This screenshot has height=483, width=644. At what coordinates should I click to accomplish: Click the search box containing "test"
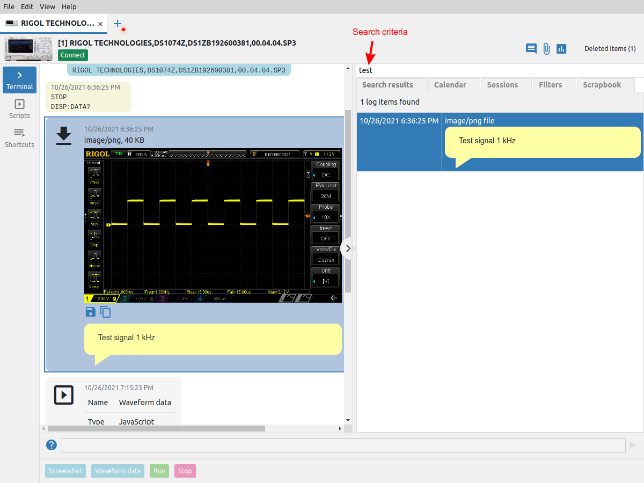(x=499, y=70)
